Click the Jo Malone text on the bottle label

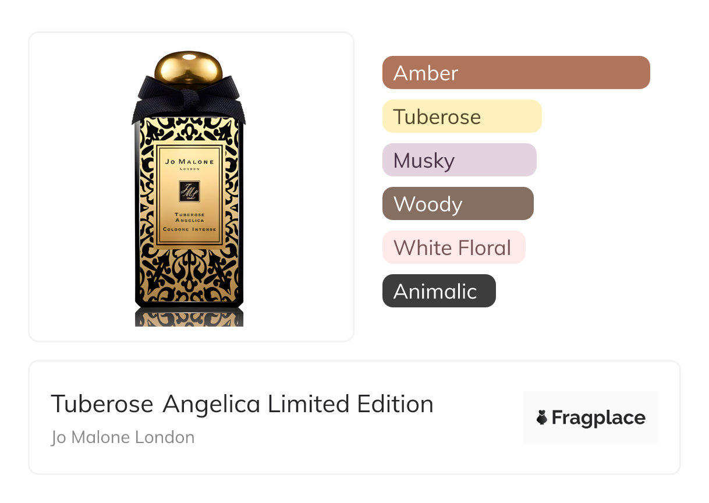(x=189, y=162)
